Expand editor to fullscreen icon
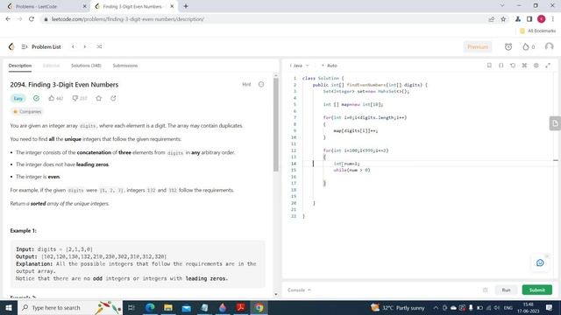This screenshot has width=561, height=315. 548,66
